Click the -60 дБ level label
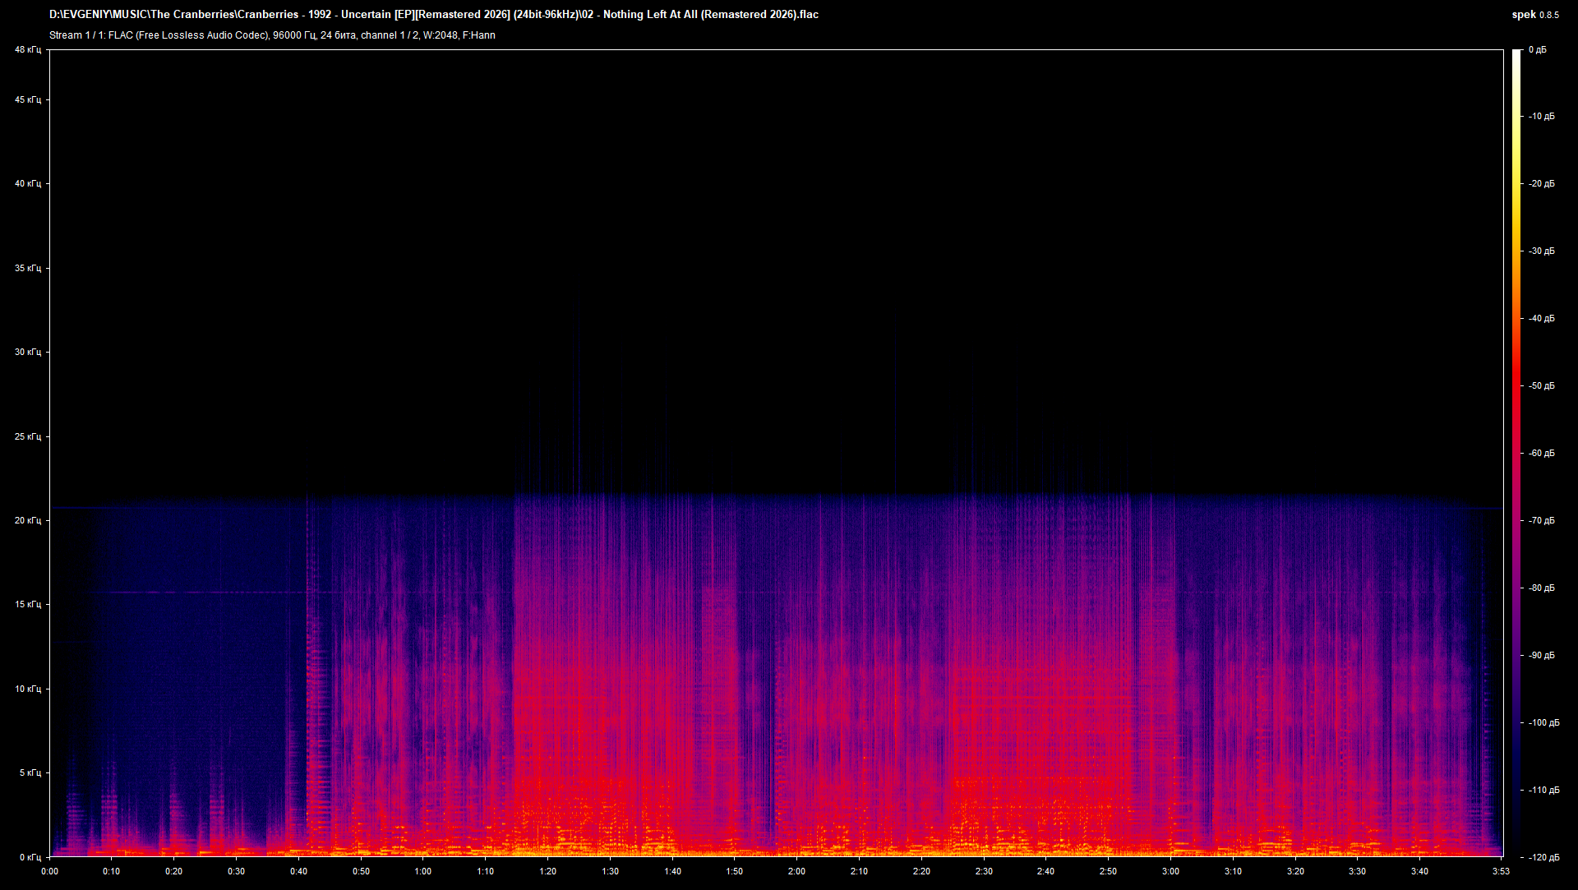 pos(1541,453)
